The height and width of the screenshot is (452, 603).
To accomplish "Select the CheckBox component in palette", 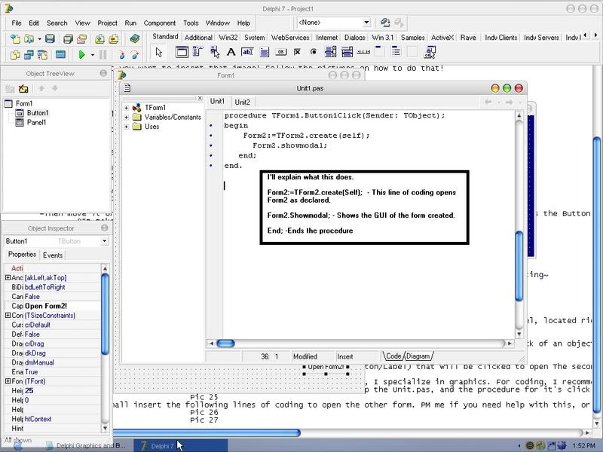I will pos(297,52).
